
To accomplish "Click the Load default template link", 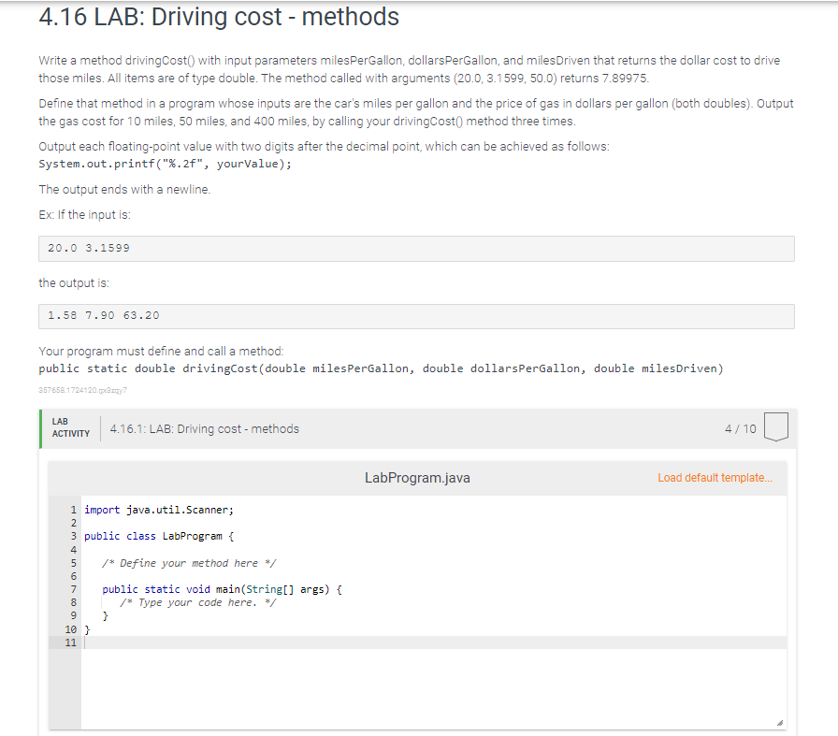I will point(715,477).
